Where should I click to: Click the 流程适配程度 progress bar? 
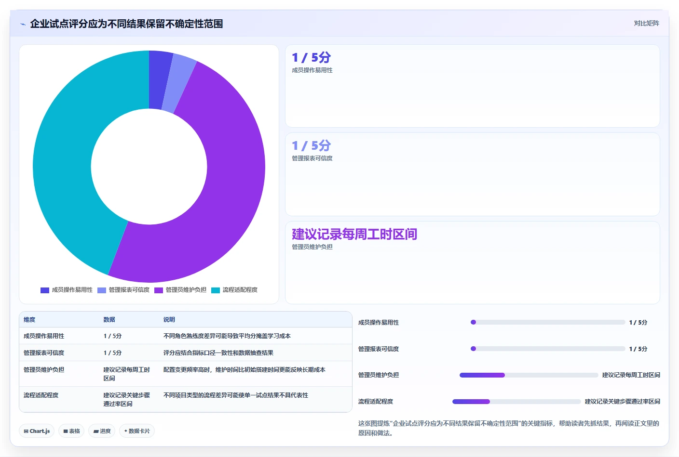(x=516, y=402)
